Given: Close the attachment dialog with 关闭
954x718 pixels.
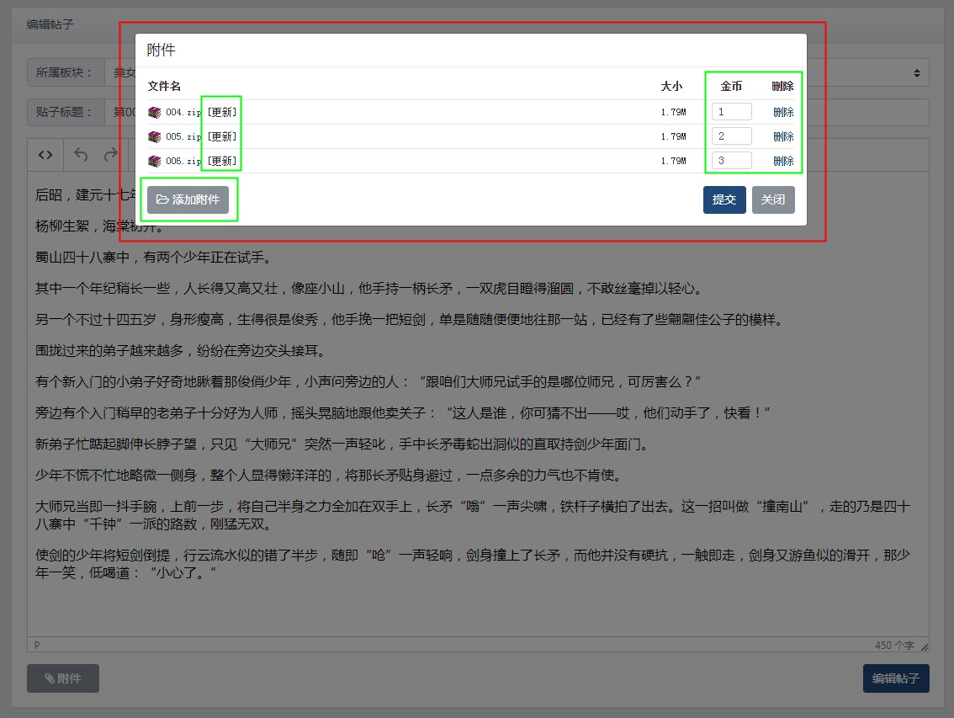Looking at the screenshot, I should point(773,199).
